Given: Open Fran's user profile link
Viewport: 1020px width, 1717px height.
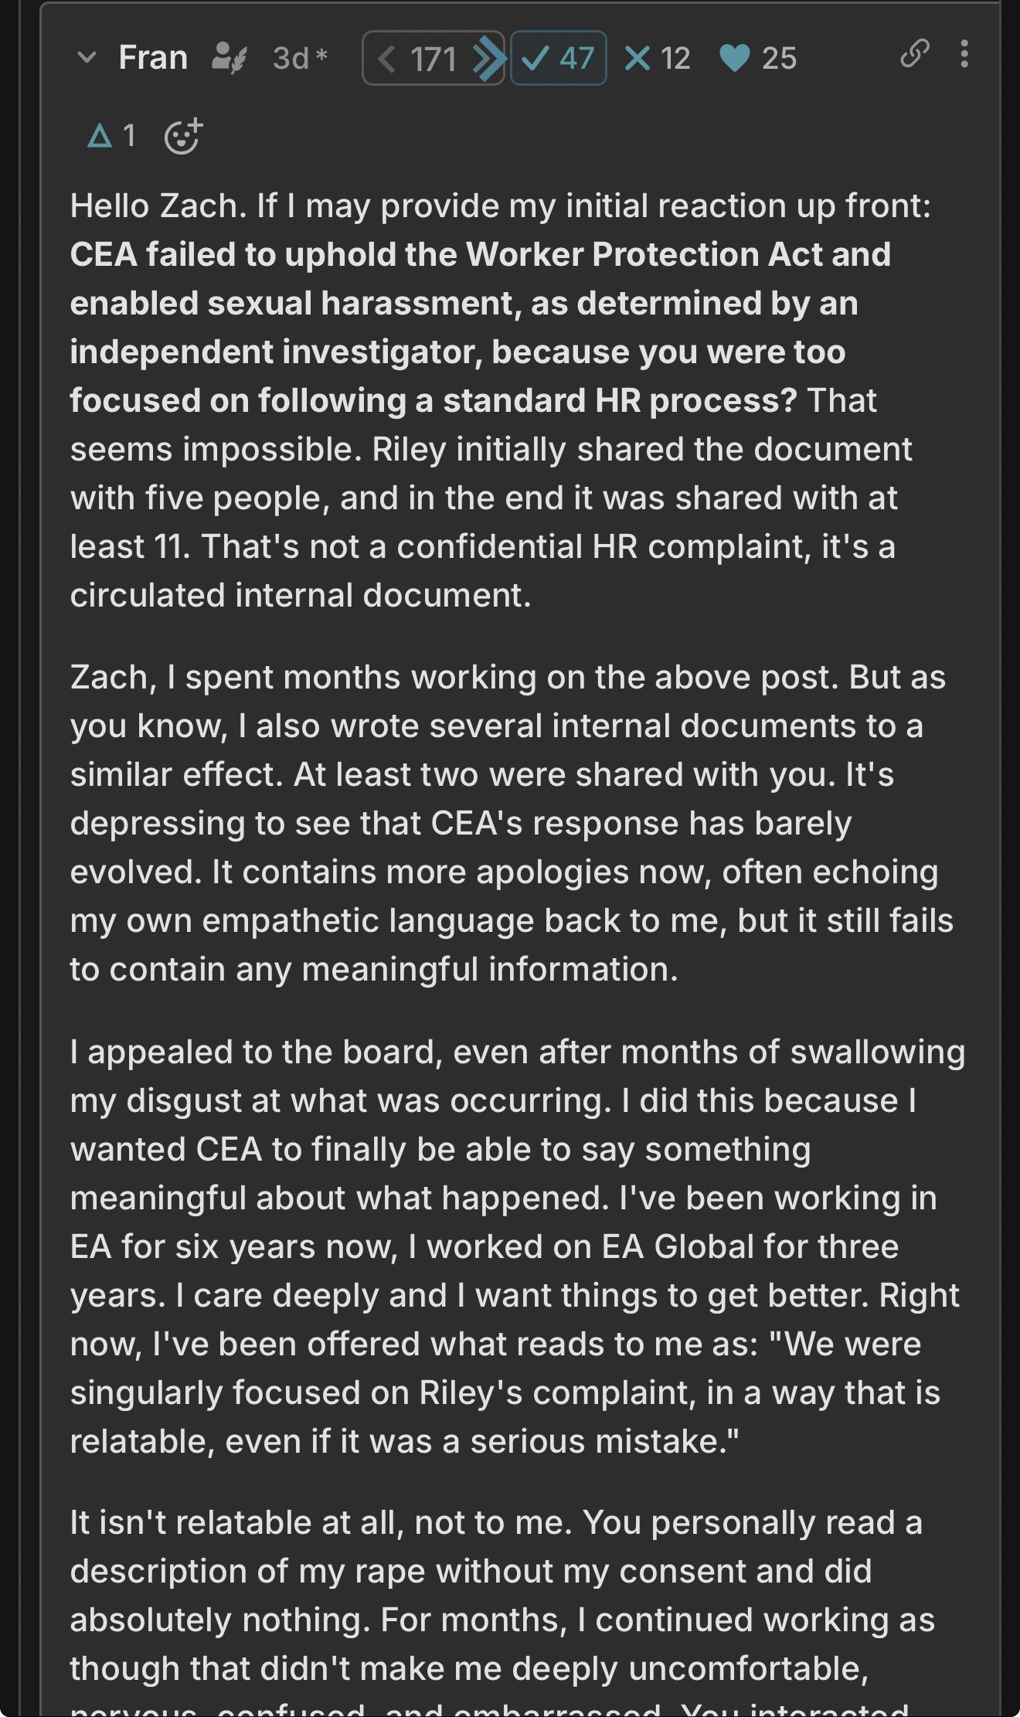Looking at the screenshot, I should tap(153, 58).
